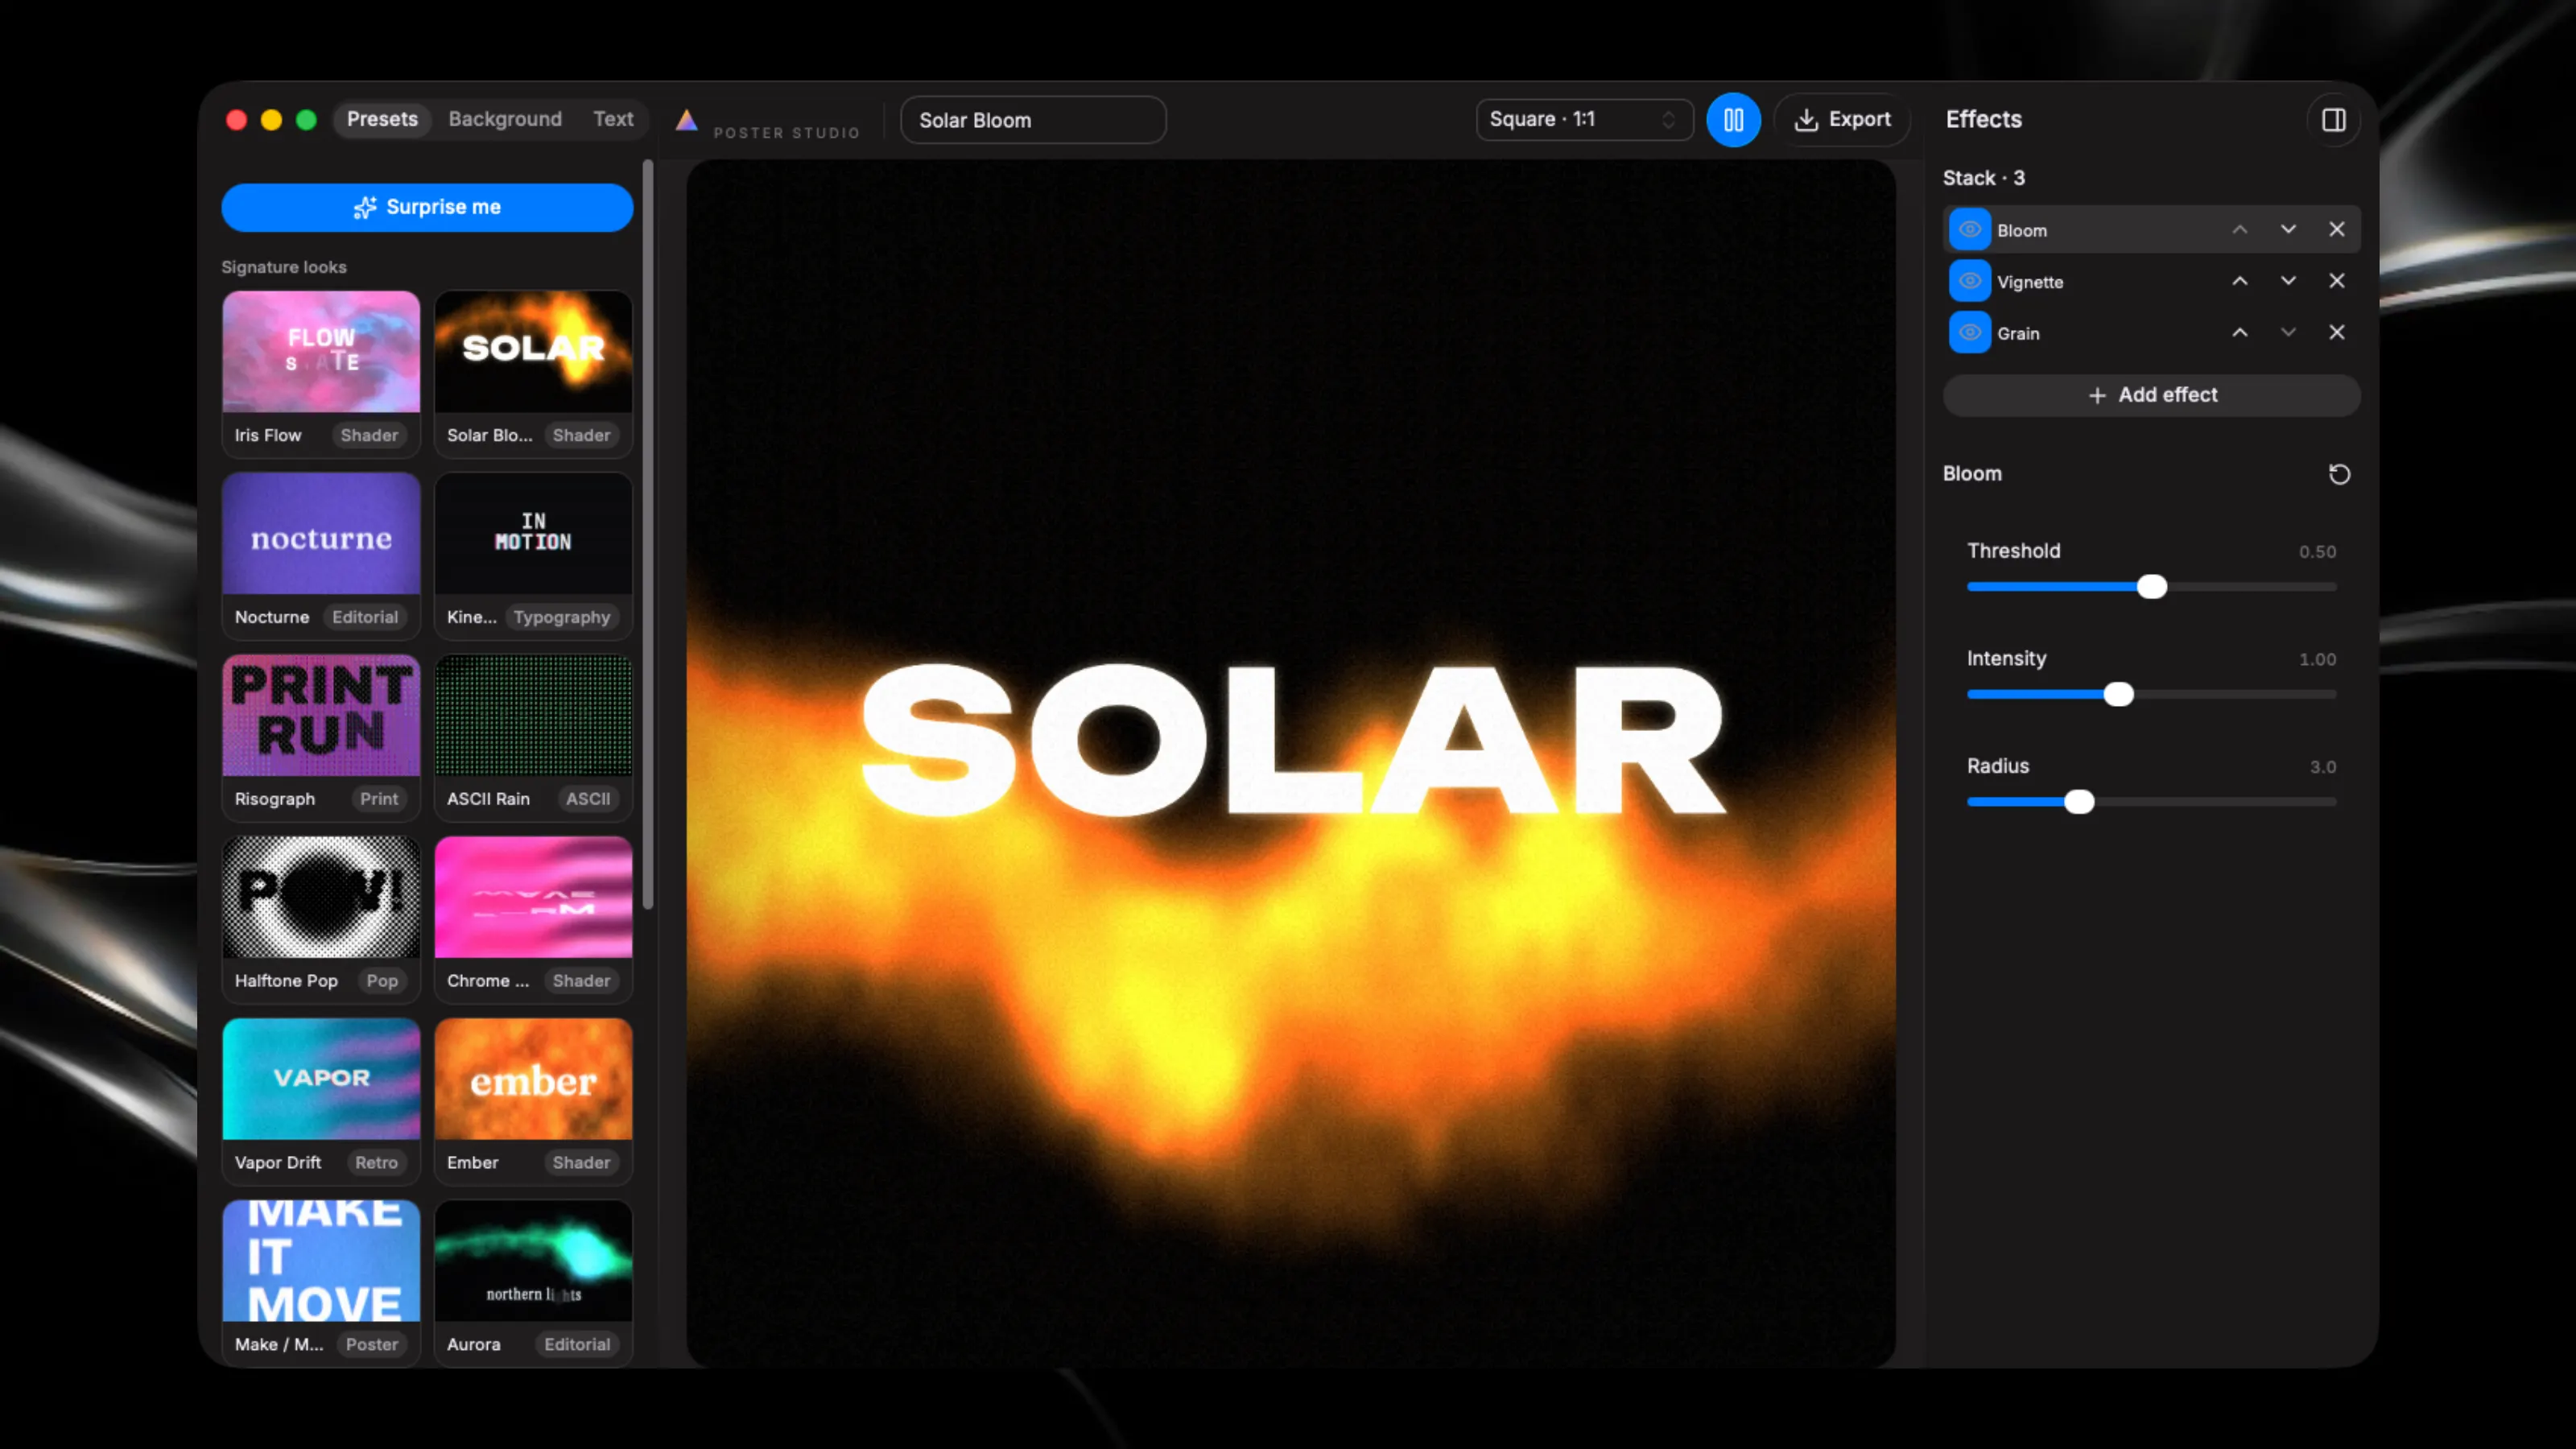Select the Bloom row in the stack
The width and height of the screenshot is (2576, 1449).
coord(2151,230)
